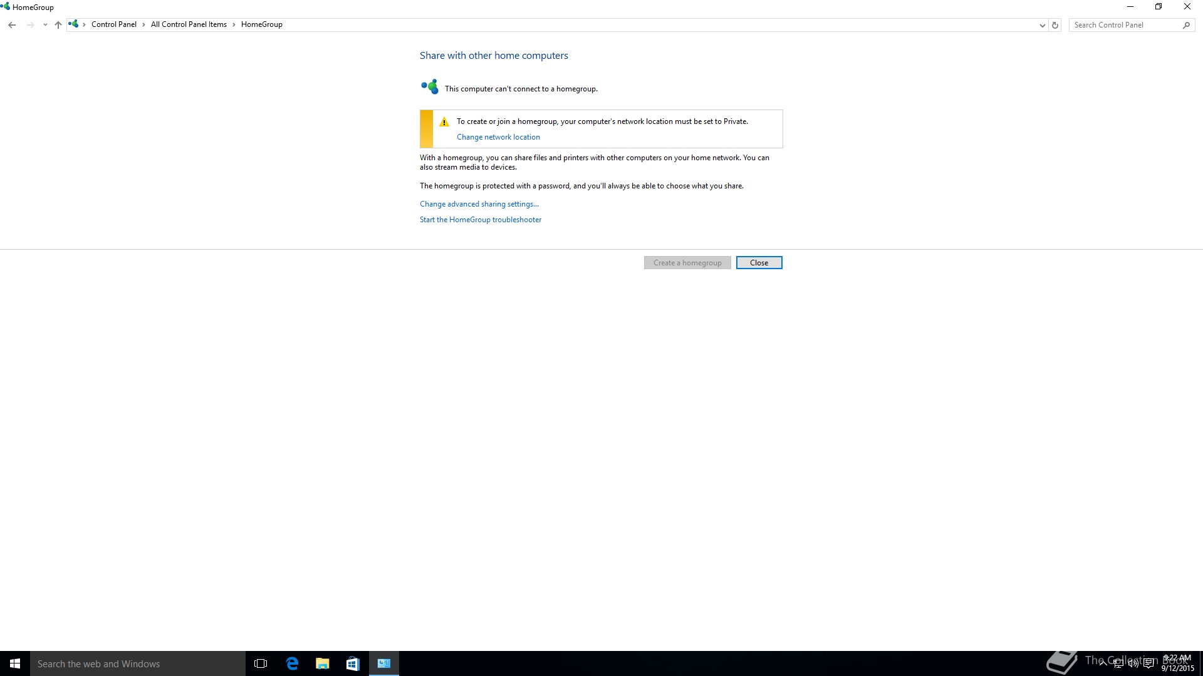Viewport: 1203px width, 676px height.
Task: Click the network tray icon
Action: 1118,664
